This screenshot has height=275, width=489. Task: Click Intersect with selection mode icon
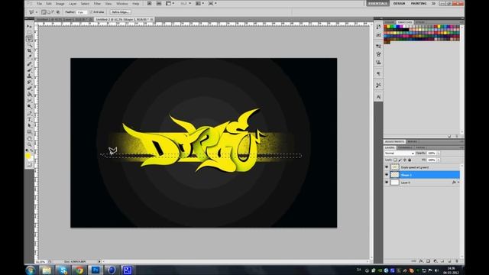point(58,12)
